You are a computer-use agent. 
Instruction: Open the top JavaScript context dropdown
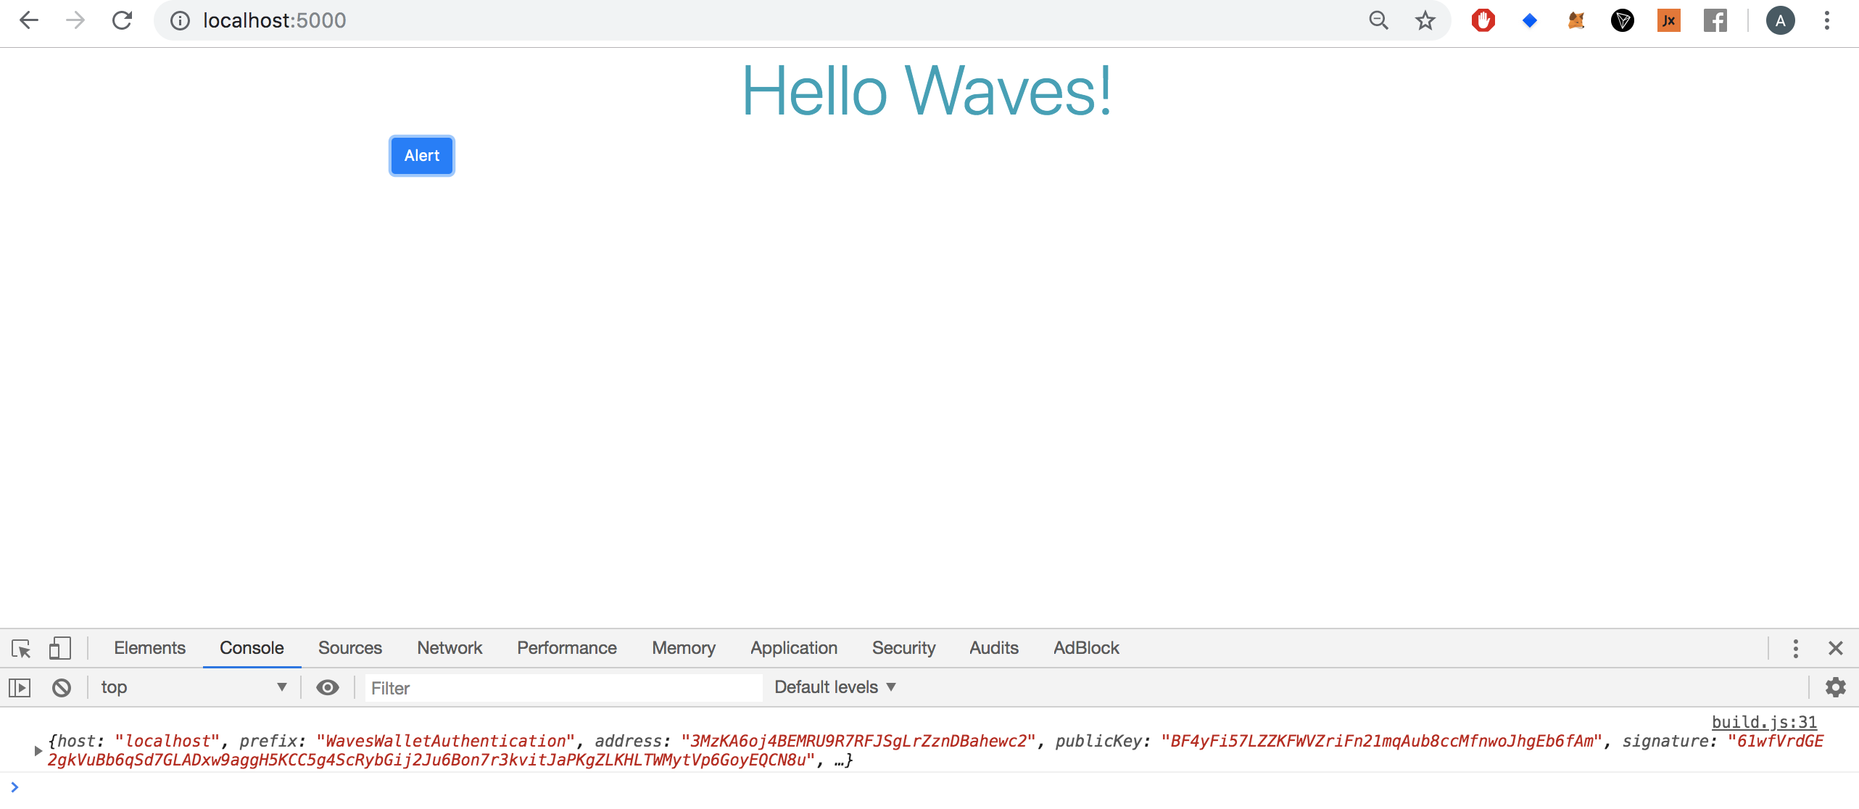pyautogui.click(x=193, y=687)
